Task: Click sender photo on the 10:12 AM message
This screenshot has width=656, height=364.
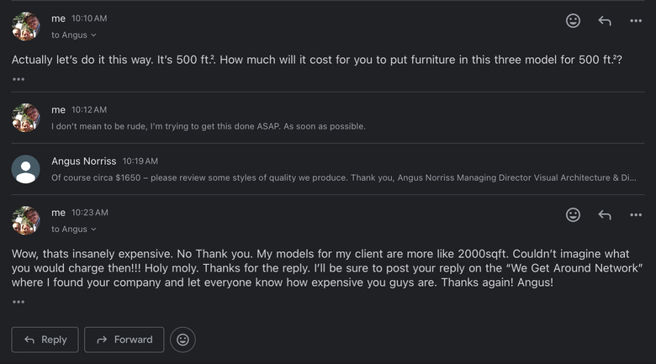Action: (x=25, y=118)
